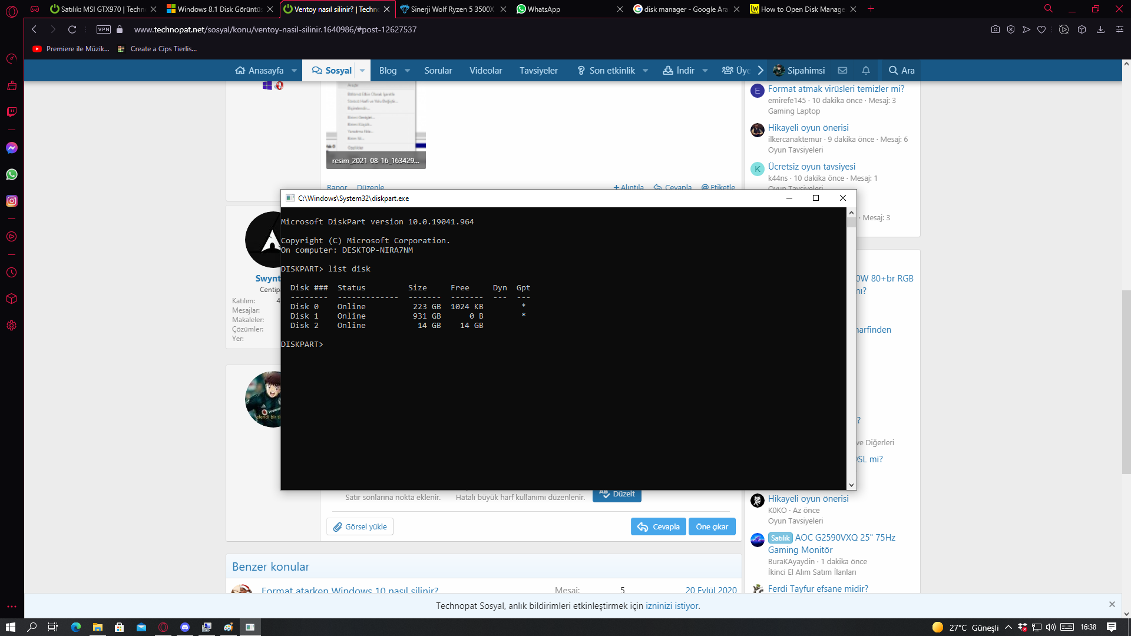Expand the İndir dropdown arrow
1131x636 pixels.
coord(705,70)
